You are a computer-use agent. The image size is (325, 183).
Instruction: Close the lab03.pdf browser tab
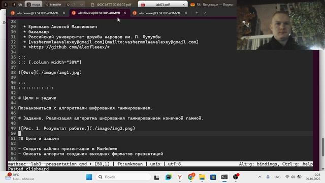[x=184, y=5]
